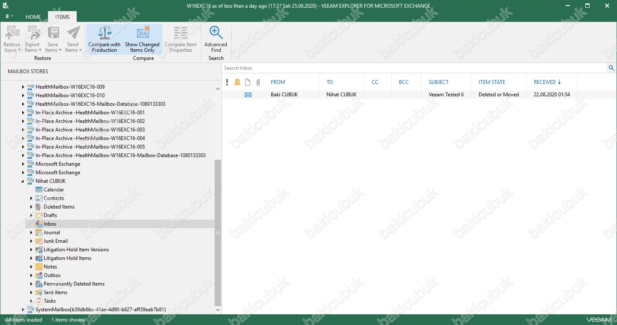The image size is (617, 325).
Task: Click the Deleted or Moved state cell
Action: click(x=499, y=95)
